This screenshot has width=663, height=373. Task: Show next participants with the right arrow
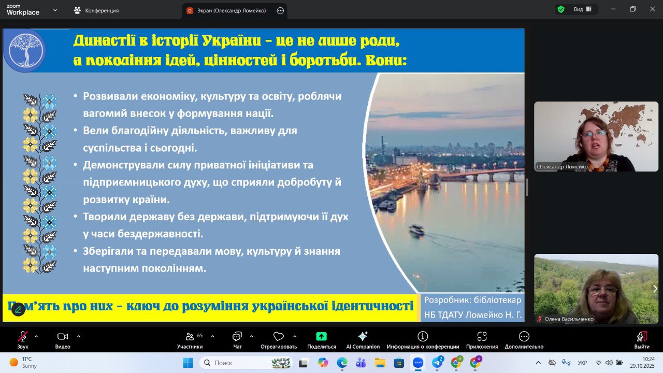(x=655, y=289)
